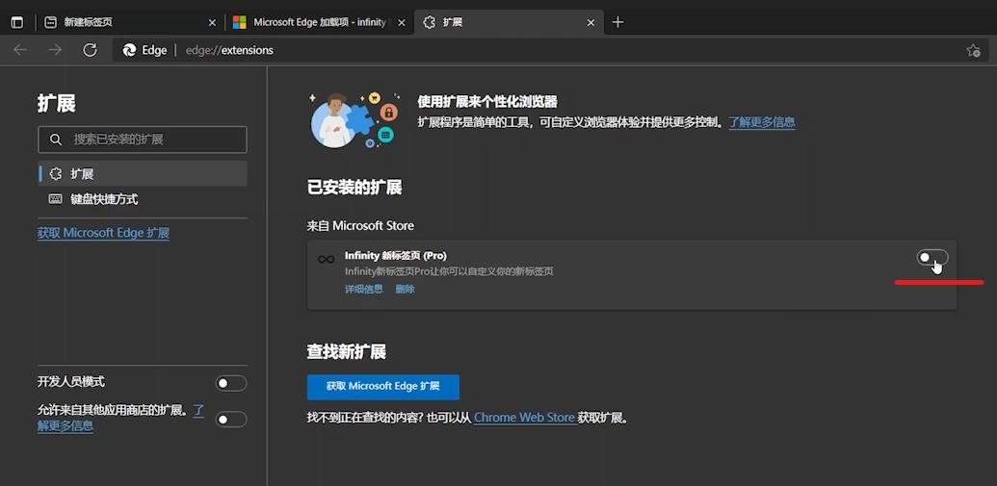Open 详细信息 for Infinity extension
The image size is (997, 486).
point(364,289)
